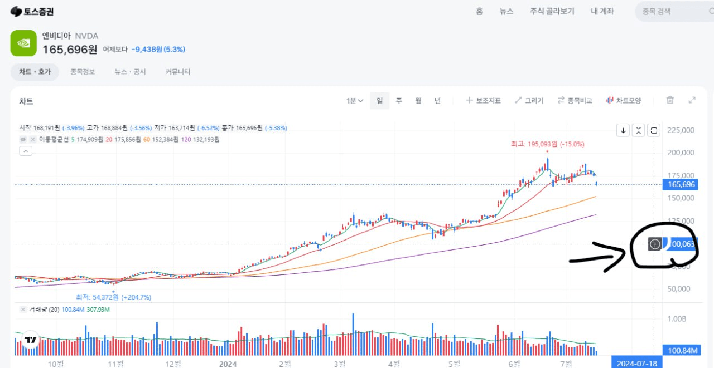Switch to the 종목정보 tab
Image resolution: width=714 pixels, height=368 pixels.
pos(83,72)
